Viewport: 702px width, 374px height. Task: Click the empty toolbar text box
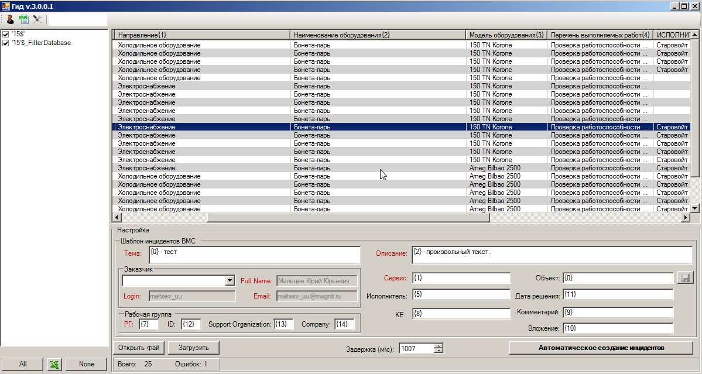pyautogui.click(x=78, y=19)
